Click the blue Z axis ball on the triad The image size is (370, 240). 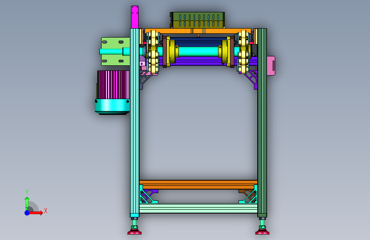tap(27, 213)
